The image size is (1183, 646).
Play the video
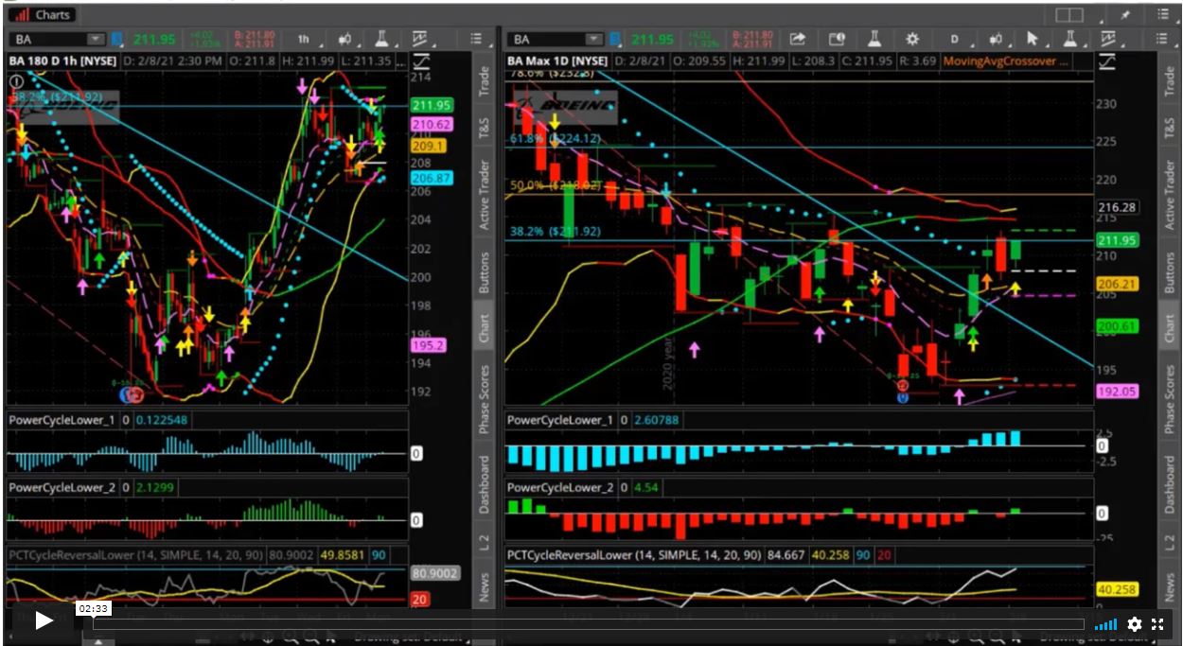coord(44,621)
